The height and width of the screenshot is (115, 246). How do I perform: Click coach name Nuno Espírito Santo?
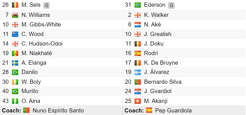point(58,111)
